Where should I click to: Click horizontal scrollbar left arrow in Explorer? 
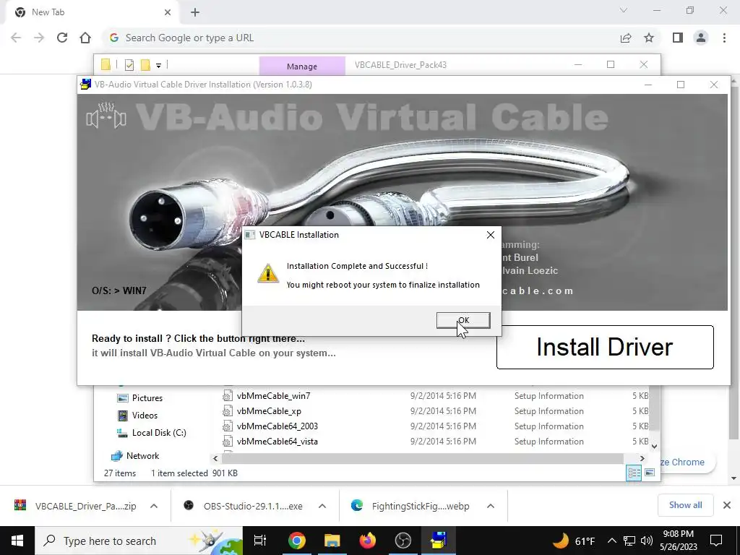[x=215, y=458]
